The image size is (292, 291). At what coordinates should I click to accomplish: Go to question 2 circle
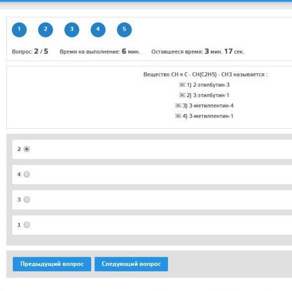[46, 30]
